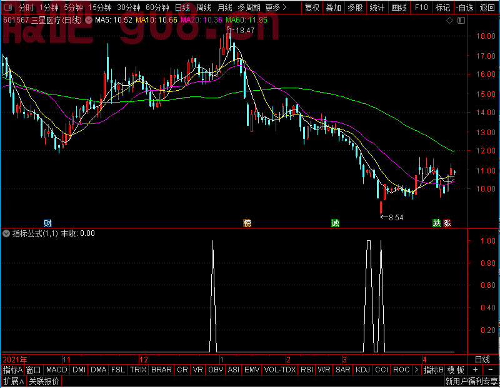Select the ASI indicator
The width and height of the screenshot is (500, 388).
point(234,370)
